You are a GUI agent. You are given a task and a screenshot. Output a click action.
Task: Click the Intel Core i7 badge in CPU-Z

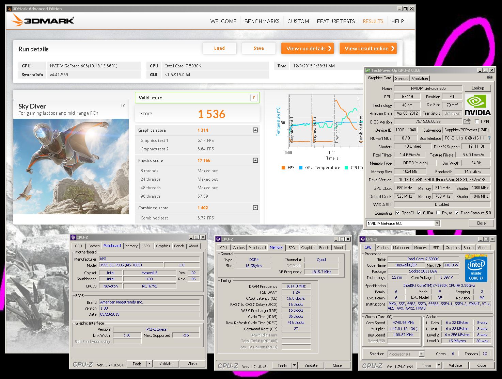pos(476,268)
